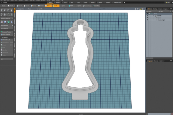The image size is (173, 115).
Task: Open the Items panel gear settings
Action: [x=172, y=9]
